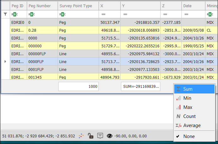Click the Survey Point Type column header

coord(76,6)
